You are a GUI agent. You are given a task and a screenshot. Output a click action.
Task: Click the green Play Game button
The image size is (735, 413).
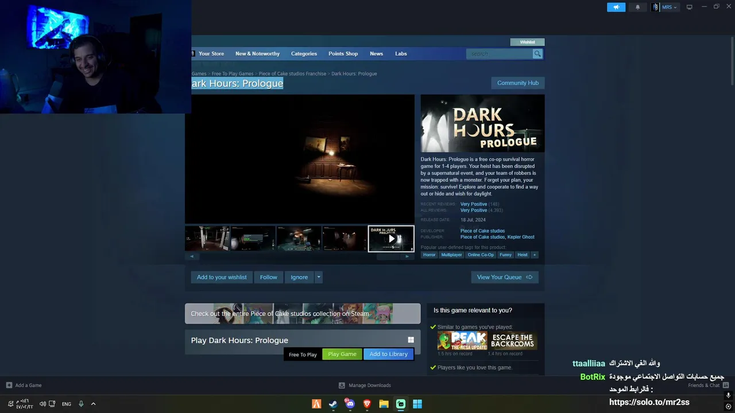[x=342, y=354]
